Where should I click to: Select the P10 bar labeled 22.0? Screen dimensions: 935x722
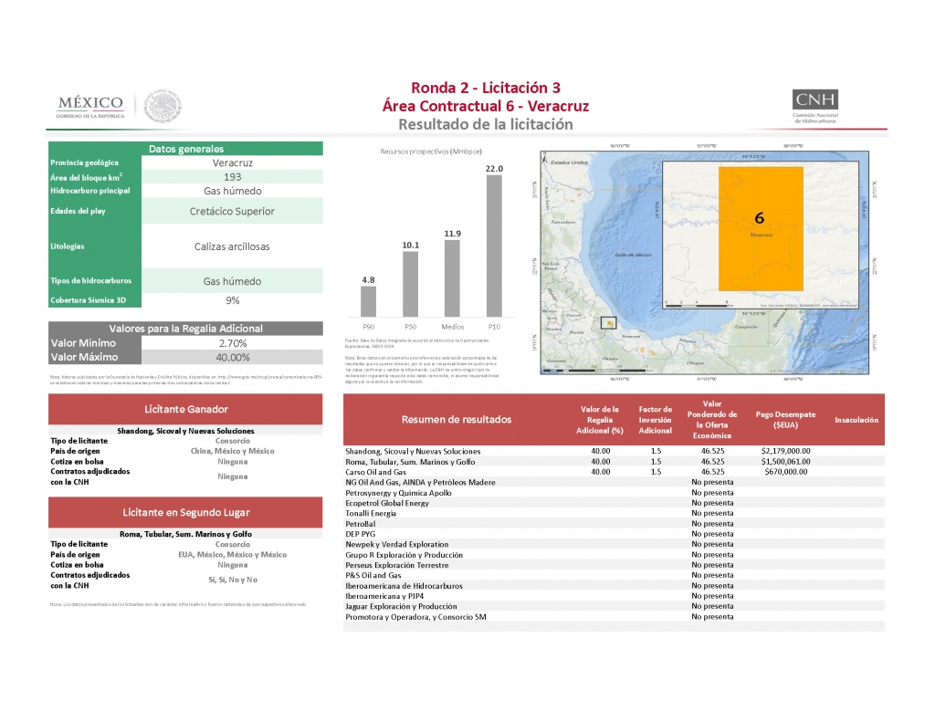494,246
